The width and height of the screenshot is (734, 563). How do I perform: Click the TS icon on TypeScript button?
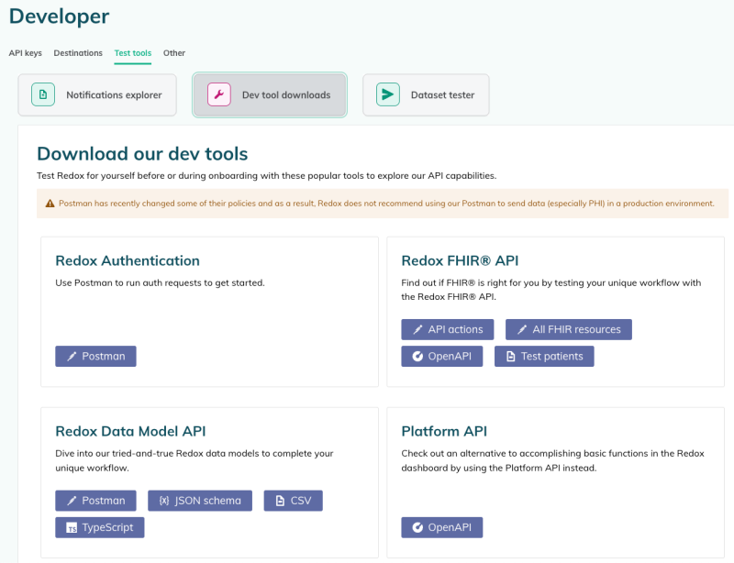pos(72,528)
